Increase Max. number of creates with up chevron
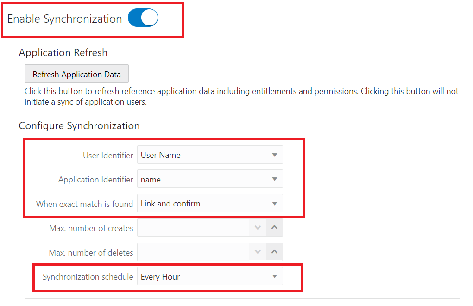Viewport: 473px width, 306px height. 274,228
